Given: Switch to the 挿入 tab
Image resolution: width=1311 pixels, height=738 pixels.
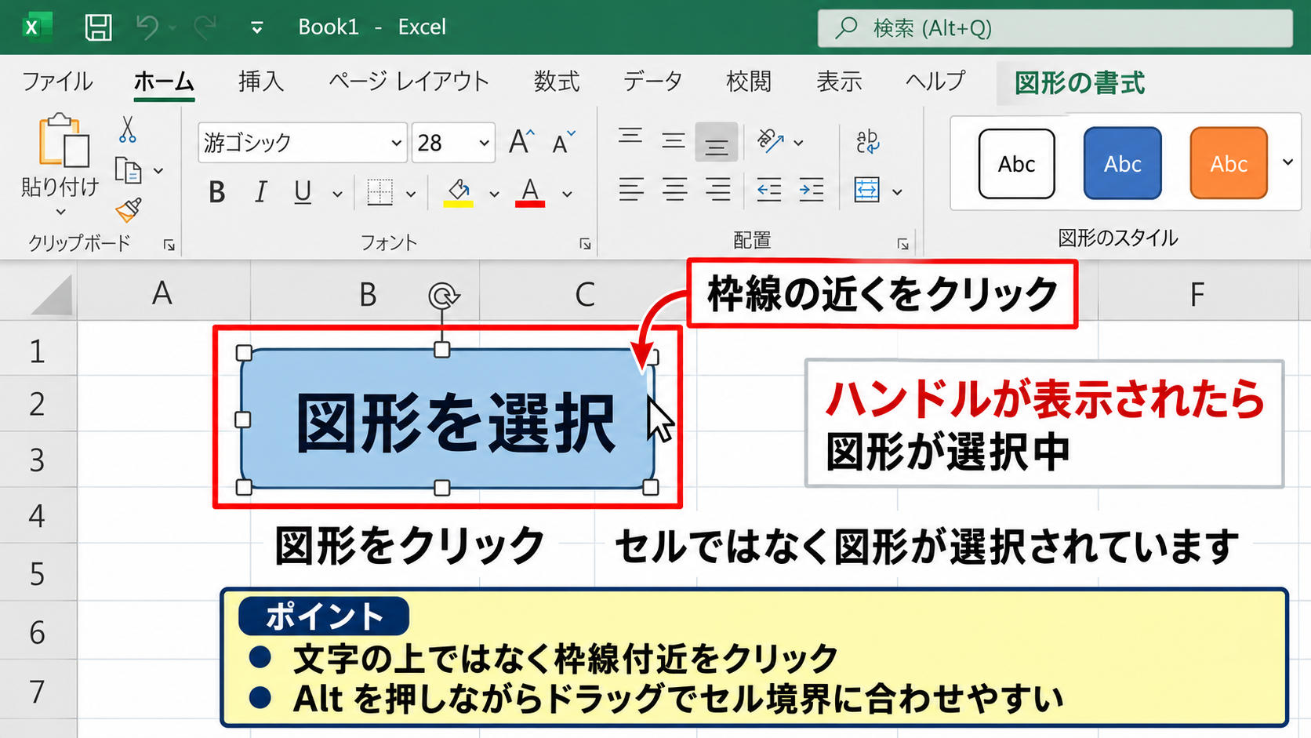Looking at the screenshot, I should pos(261,82).
